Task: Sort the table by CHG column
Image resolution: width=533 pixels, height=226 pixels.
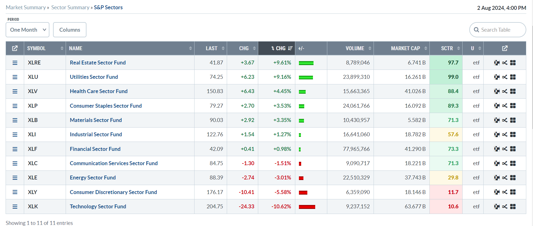Action: click(x=243, y=48)
